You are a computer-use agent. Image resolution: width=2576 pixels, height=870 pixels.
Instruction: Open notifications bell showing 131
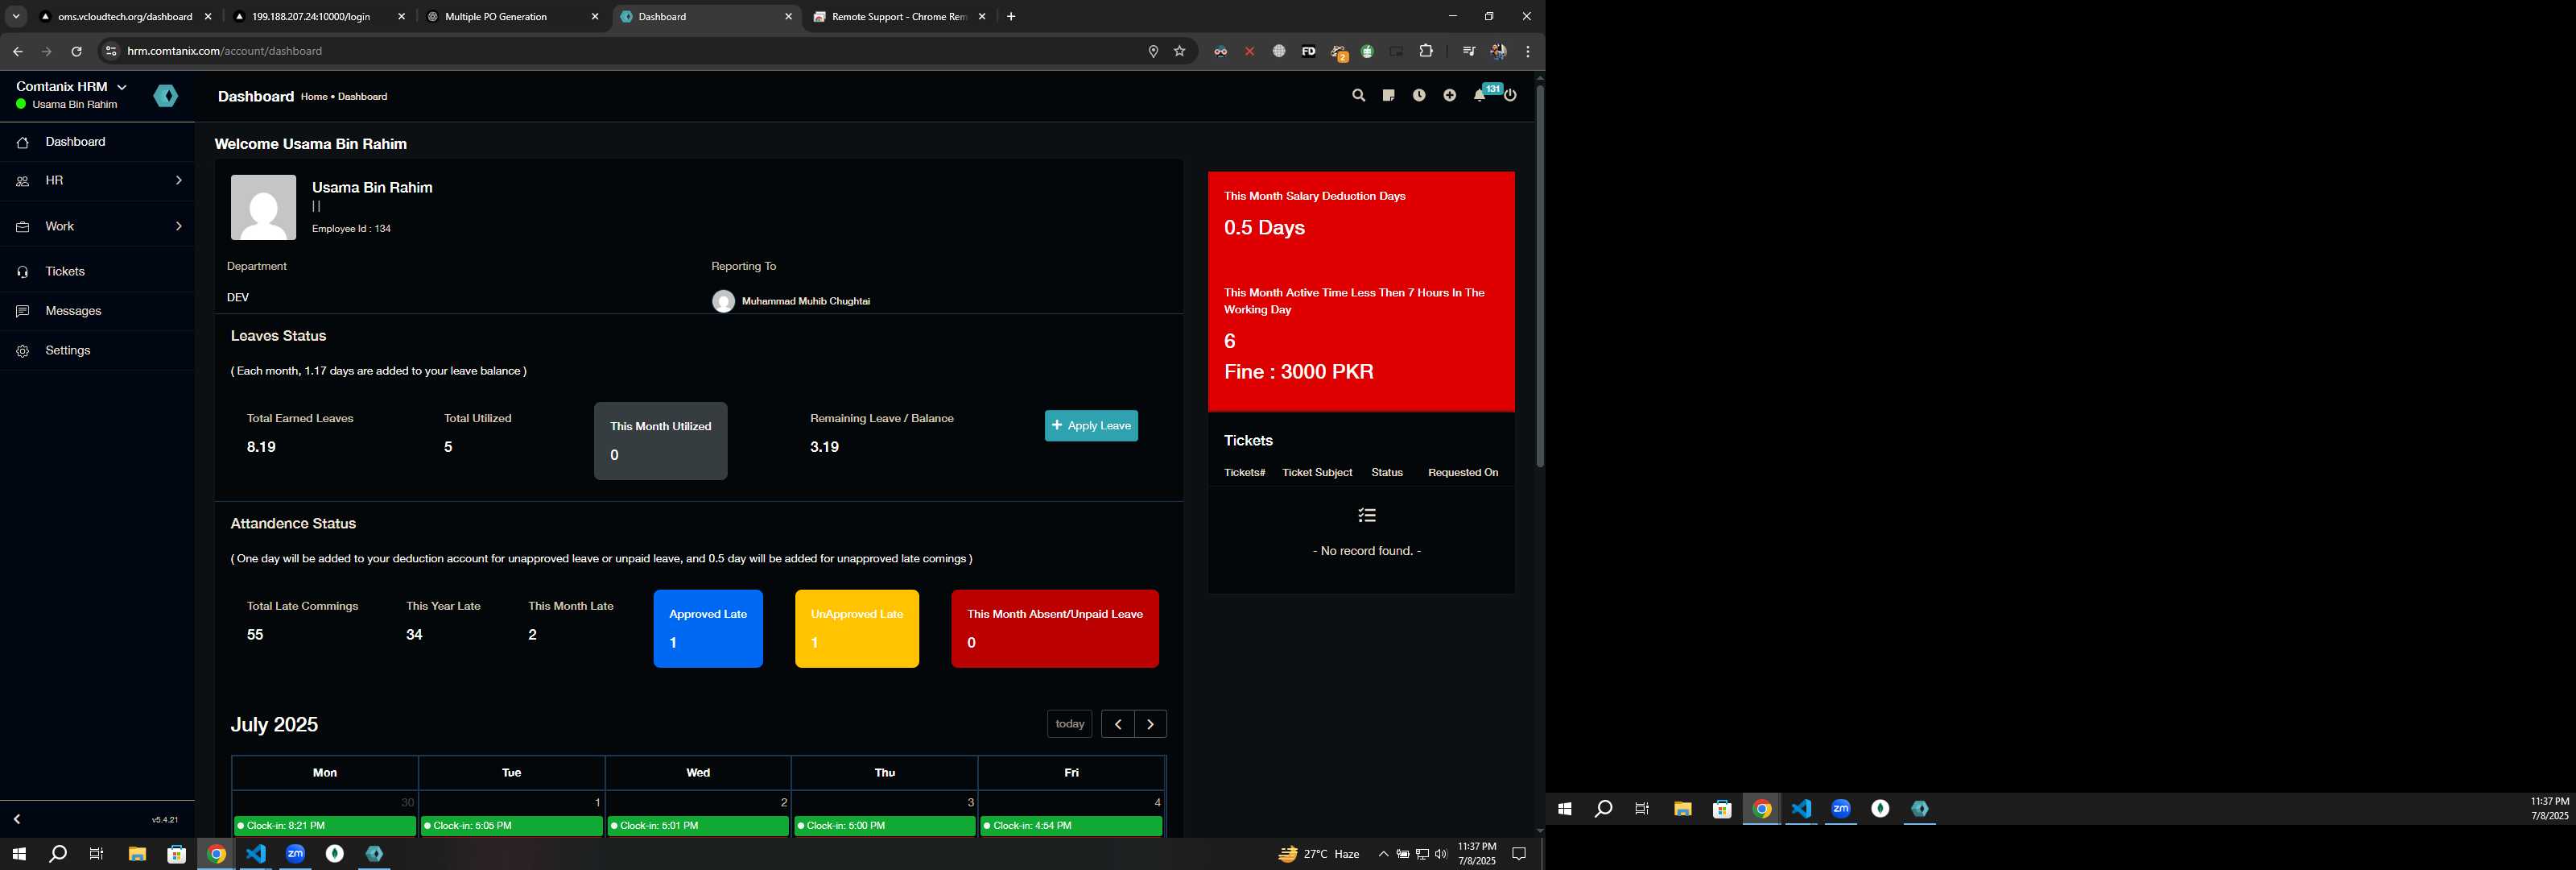click(x=1480, y=96)
